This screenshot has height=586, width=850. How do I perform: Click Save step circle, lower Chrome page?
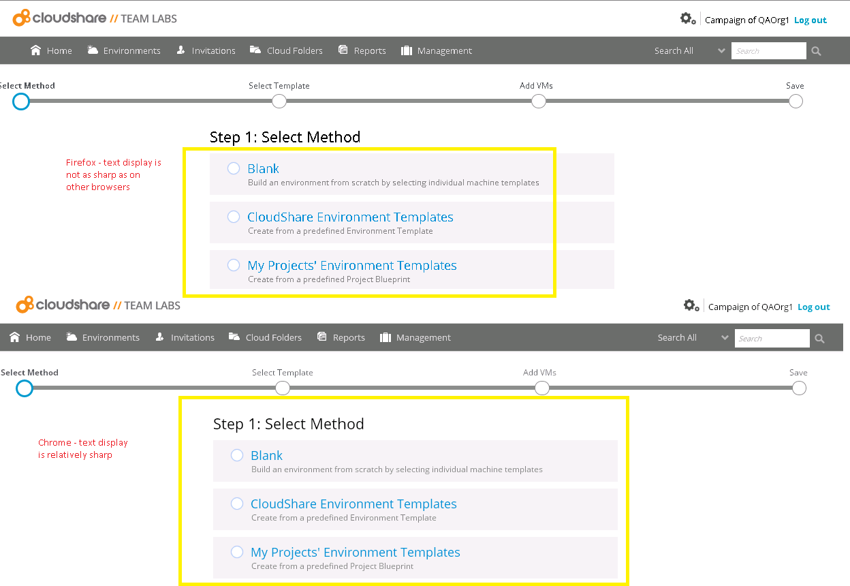coord(799,388)
